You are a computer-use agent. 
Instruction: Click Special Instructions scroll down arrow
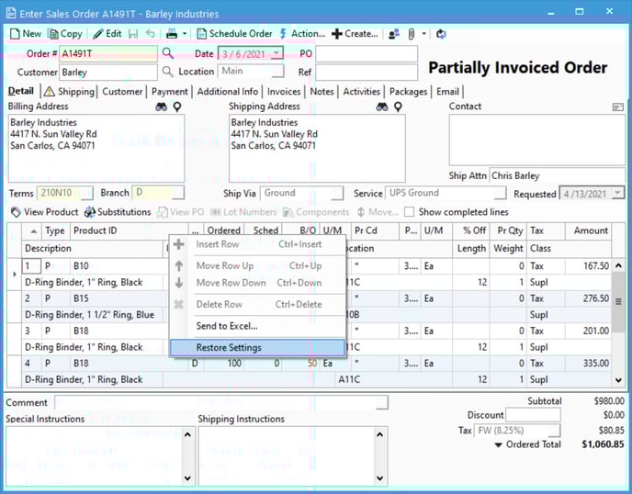point(187,478)
